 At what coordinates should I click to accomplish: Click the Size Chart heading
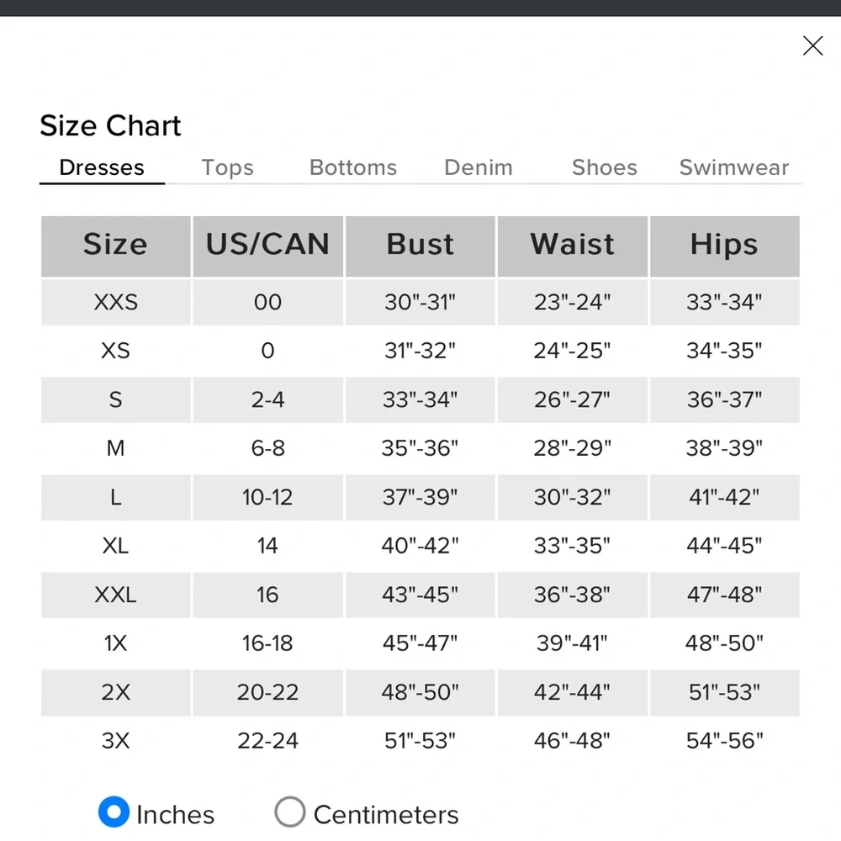pos(110,126)
